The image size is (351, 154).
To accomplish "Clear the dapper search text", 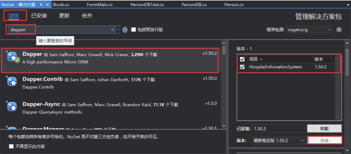I will [113, 30].
